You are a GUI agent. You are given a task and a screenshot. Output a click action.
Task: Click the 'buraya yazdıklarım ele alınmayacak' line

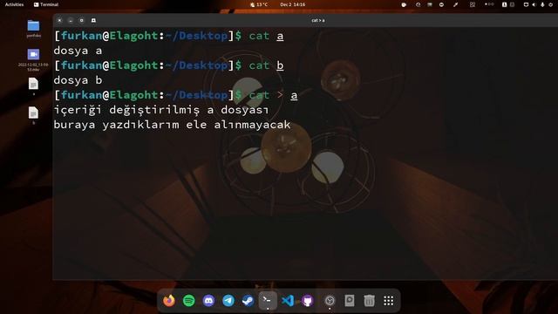[172, 125]
